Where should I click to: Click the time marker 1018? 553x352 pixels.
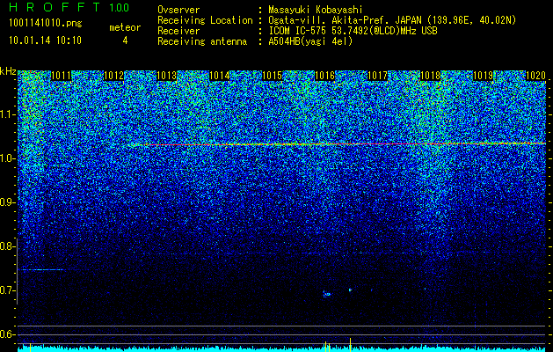430,76
